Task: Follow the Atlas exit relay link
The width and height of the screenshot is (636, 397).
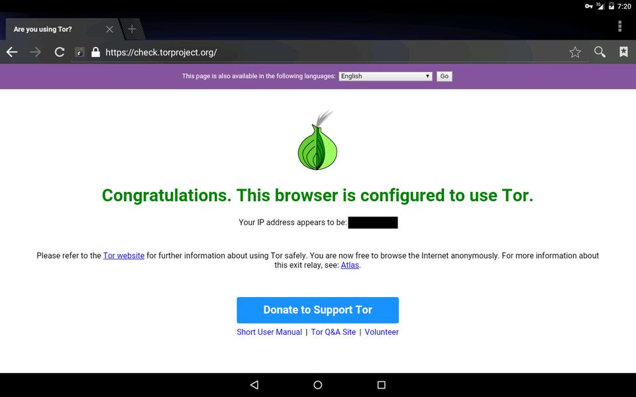Action: pos(350,265)
